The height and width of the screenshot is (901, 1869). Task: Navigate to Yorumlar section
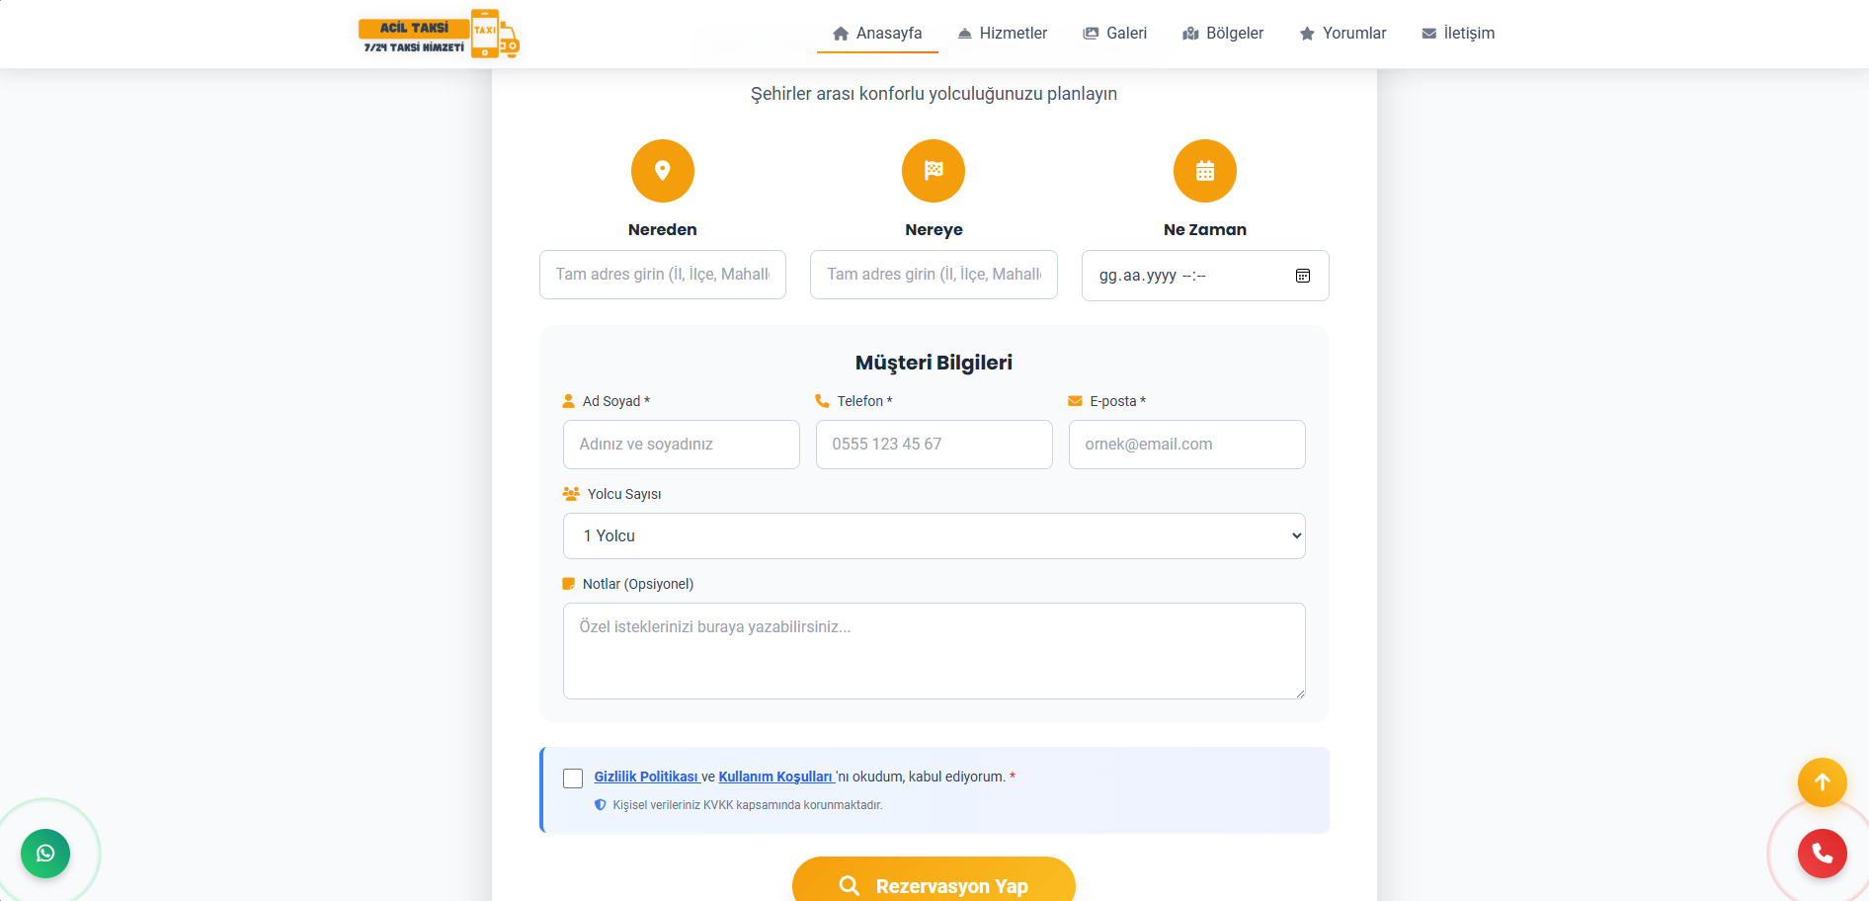click(1342, 34)
